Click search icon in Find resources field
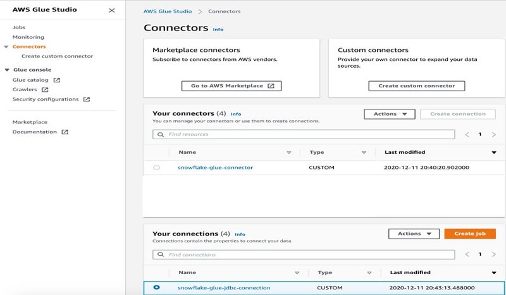 161,134
